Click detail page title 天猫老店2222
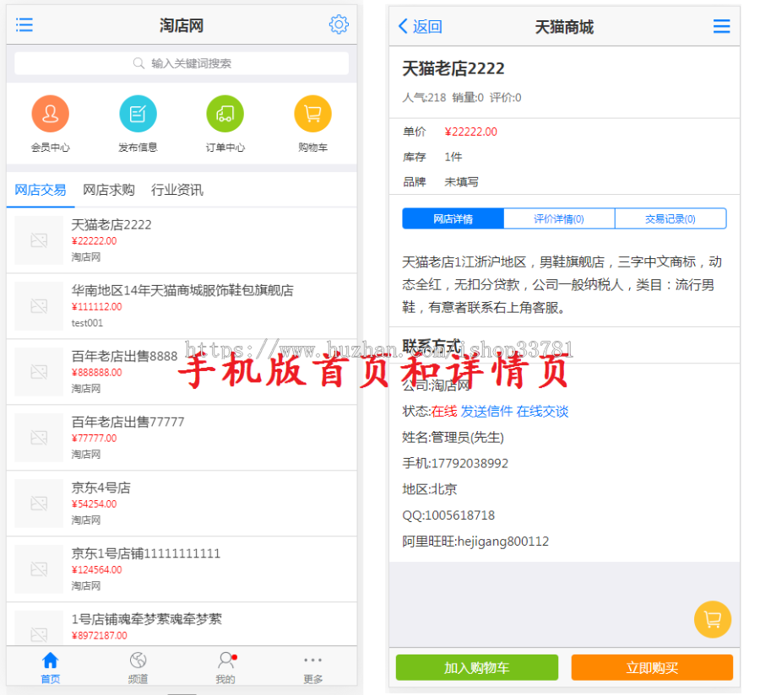Viewport: 760px width, 695px height. [453, 68]
